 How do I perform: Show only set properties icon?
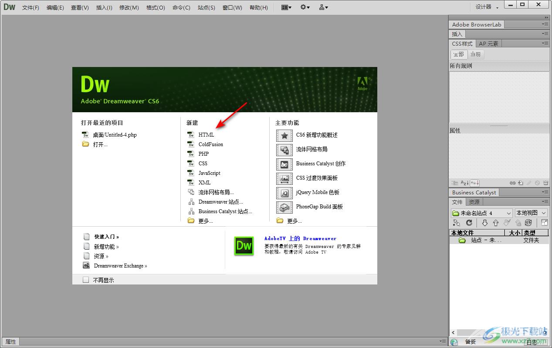tap(474, 183)
